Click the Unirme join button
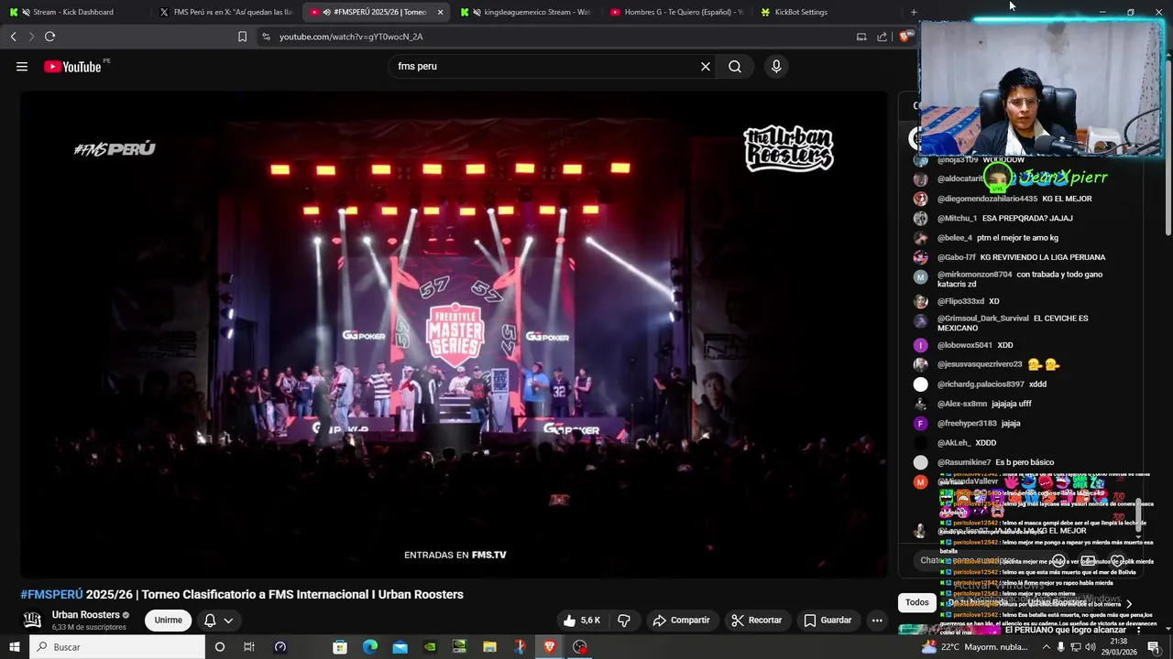Image resolution: width=1173 pixels, height=659 pixels. [168, 620]
